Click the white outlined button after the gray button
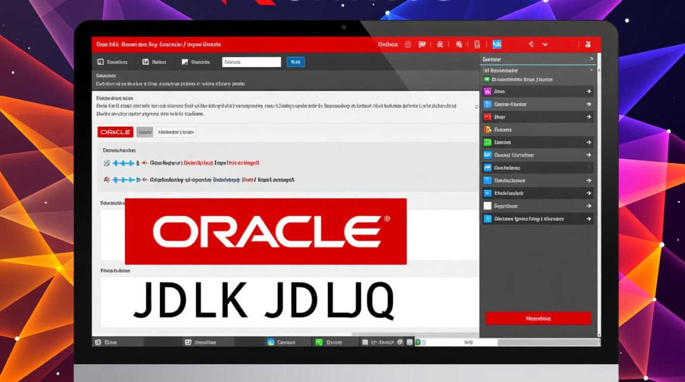 [x=176, y=132]
